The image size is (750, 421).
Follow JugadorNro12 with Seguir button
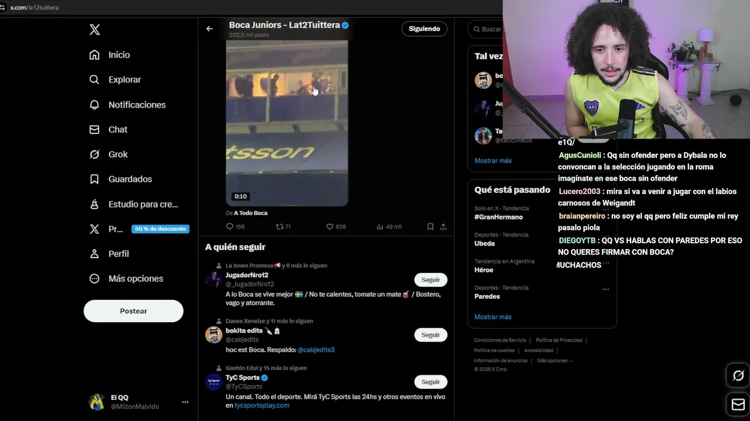431,279
